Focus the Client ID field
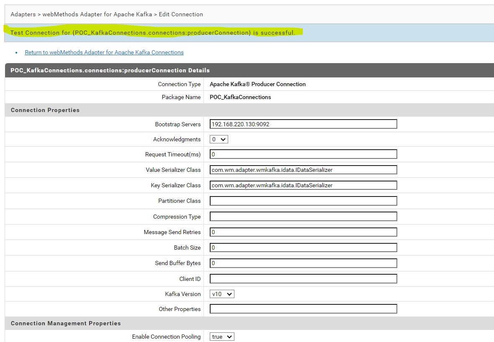The height and width of the screenshot is (342, 494). [304, 278]
